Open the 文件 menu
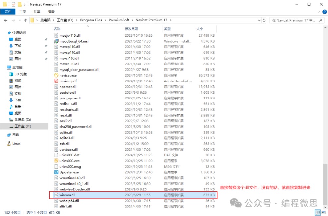 point(8,12)
